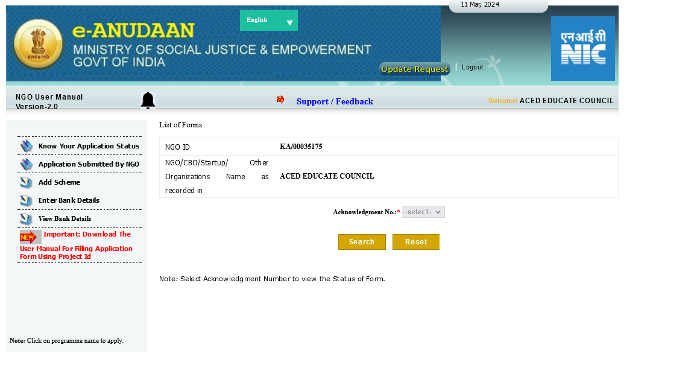
Task: Click the icon beside Application Submitted By NGO
Action: [27, 164]
